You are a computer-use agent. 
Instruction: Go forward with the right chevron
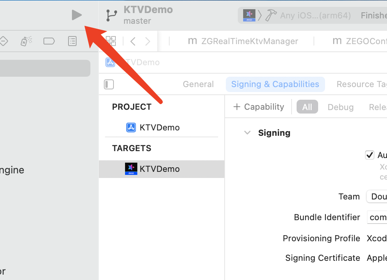(x=148, y=41)
